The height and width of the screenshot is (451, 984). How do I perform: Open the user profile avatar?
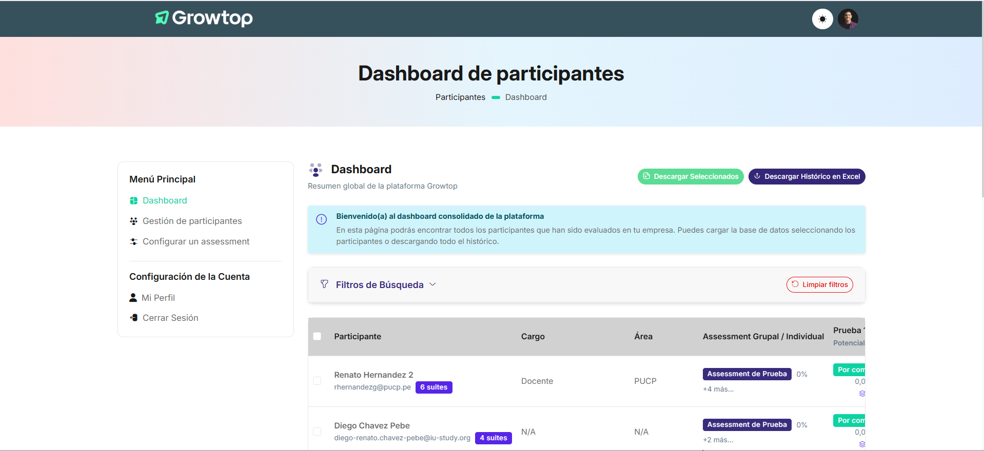848,19
